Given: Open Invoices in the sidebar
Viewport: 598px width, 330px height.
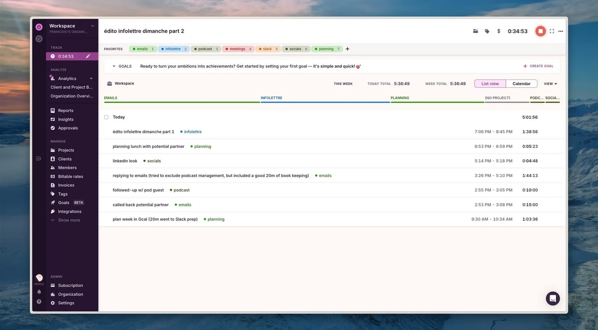Looking at the screenshot, I should [66, 185].
